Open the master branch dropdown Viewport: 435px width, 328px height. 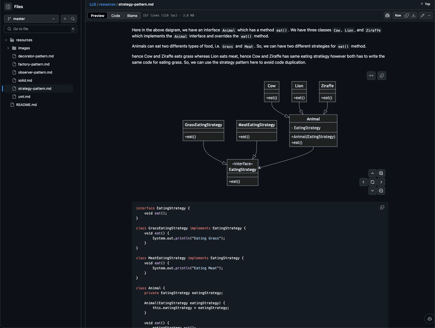[x=31, y=19]
